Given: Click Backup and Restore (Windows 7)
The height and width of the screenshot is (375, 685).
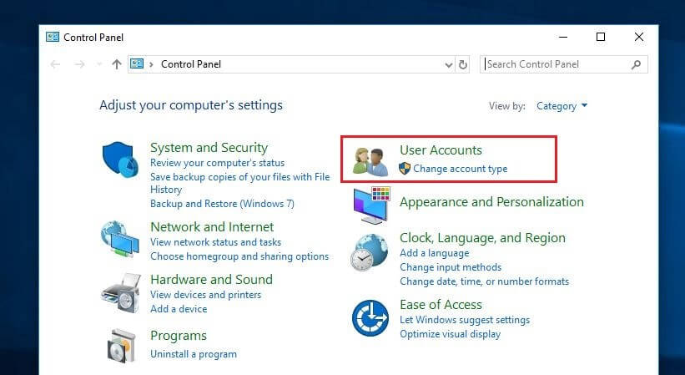Looking at the screenshot, I should click(222, 204).
